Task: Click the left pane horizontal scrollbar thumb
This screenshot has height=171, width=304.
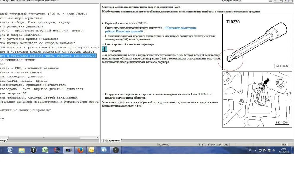Action: pyautogui.click(x=44, y=137)
